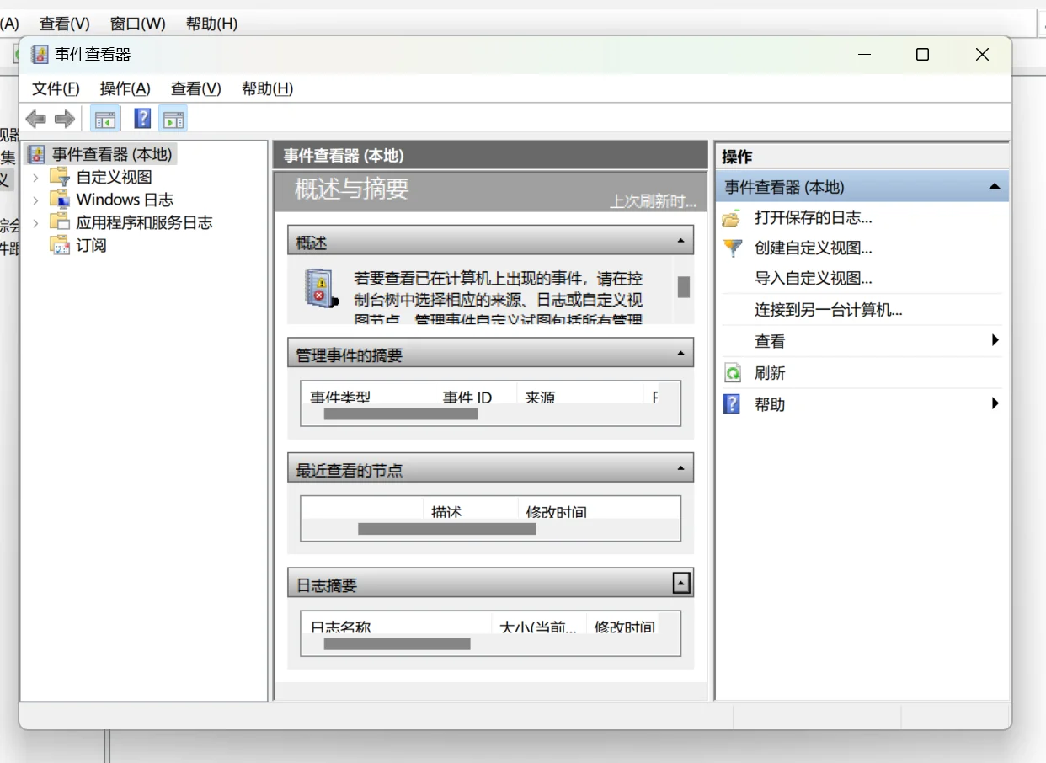Click the 大小(当前... column header
Image resolution: width=1046 pixels, height=763 pixels.
coord(538,625)
